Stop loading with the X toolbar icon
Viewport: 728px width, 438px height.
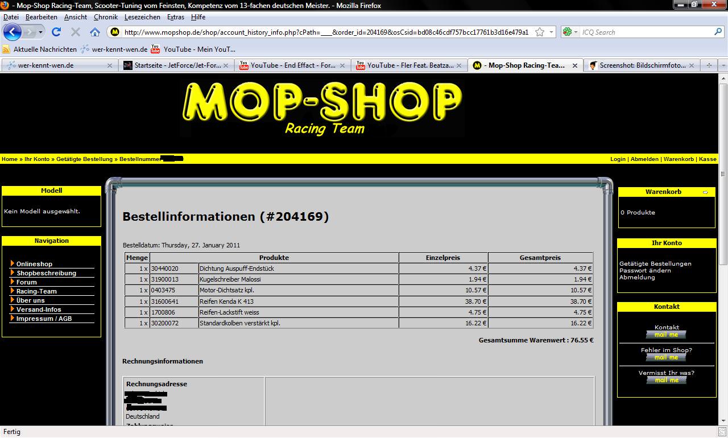(x=76, y=32)
